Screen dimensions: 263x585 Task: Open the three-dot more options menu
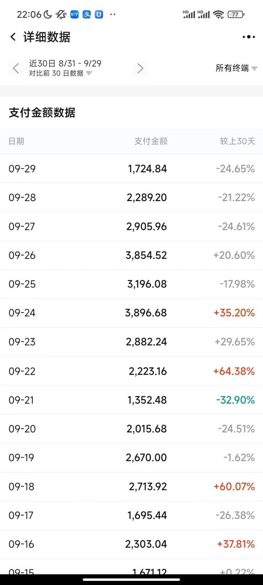coord(249,37)
